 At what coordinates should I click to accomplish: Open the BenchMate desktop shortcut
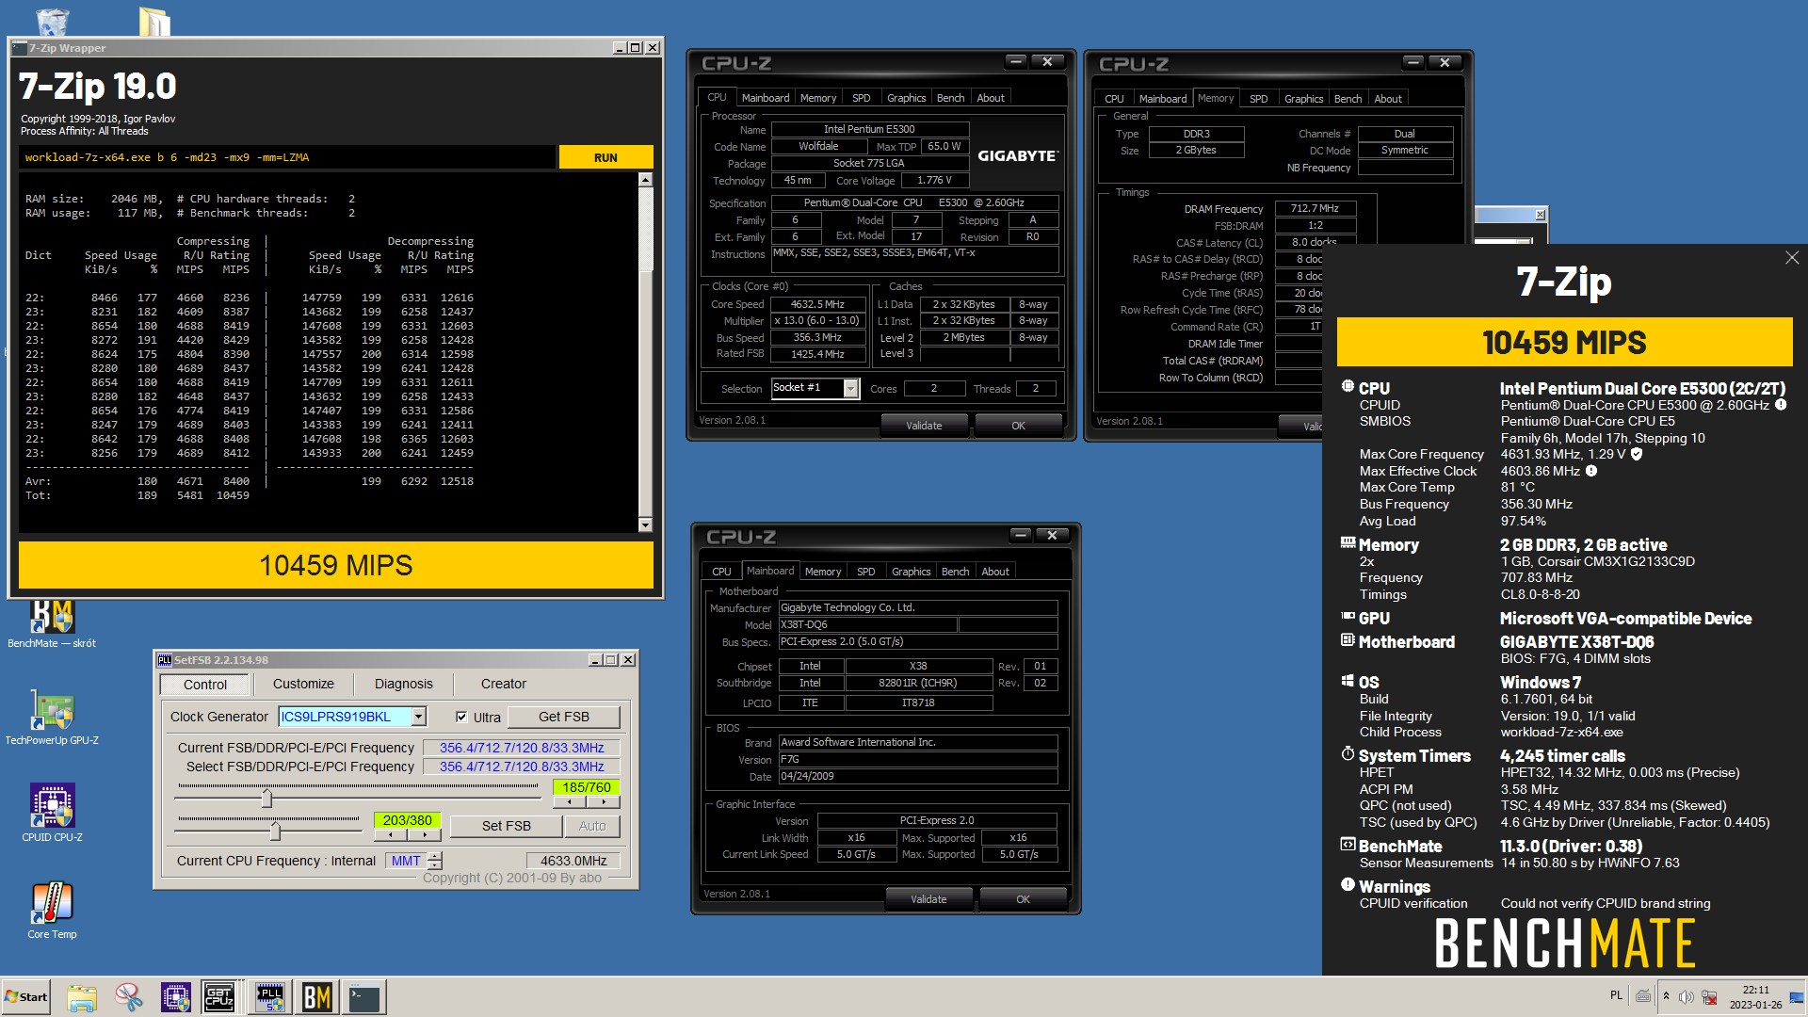tap(52, 621)
